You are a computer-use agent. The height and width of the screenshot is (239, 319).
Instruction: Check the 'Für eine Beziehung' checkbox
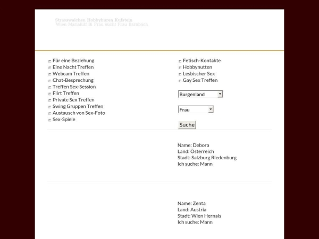(x=49, y=61)
